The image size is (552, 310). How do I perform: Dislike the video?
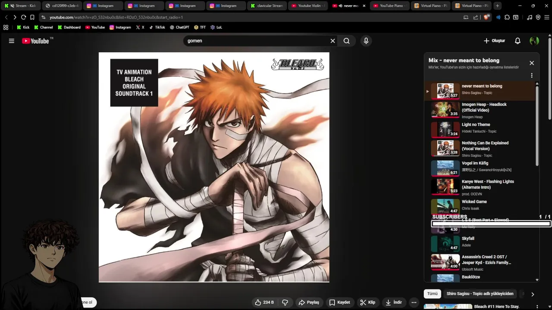coord(285,302)
